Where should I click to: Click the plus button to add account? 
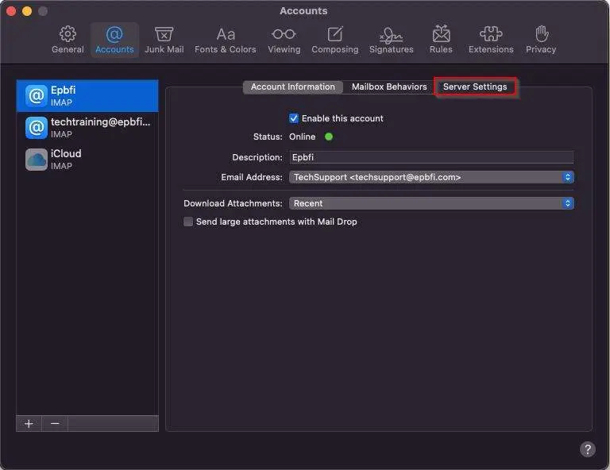tap(29, 424)
